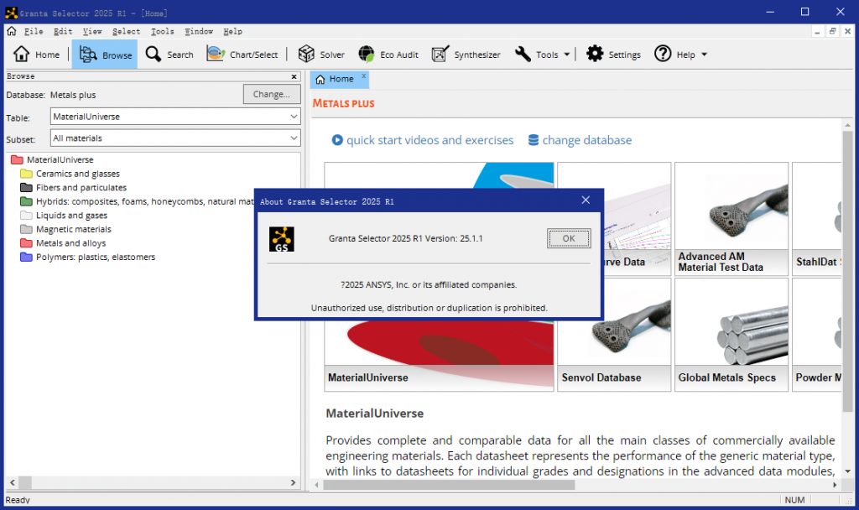Screen dimensions: 859x510
Task: Click the NUM status bar indicator
Action: 794,500
